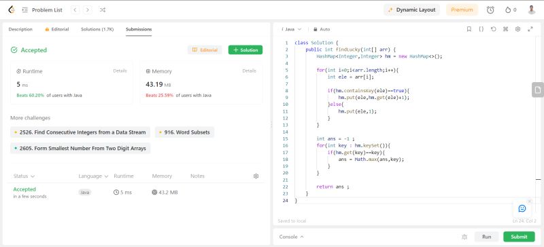
Task: Open the feedback chat bubble
Action: pyautogui.click(x=522, y=208)
